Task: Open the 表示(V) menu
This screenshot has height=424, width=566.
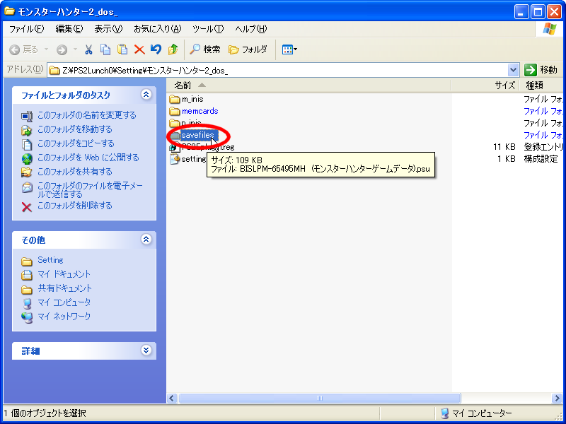Action: point(108,29)
